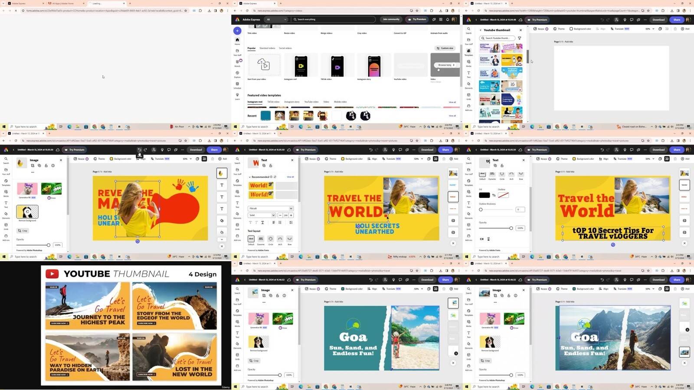Click the line spacing icon in the Recommended fonts Text panel

[291, 223]
